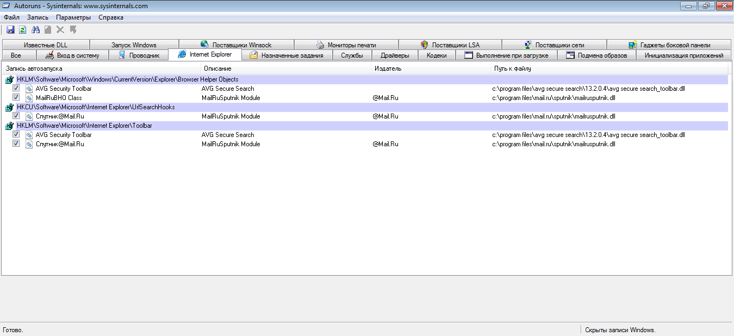Switch to the Службы tab
Screen dimensions: 734x336
(352, 55)
